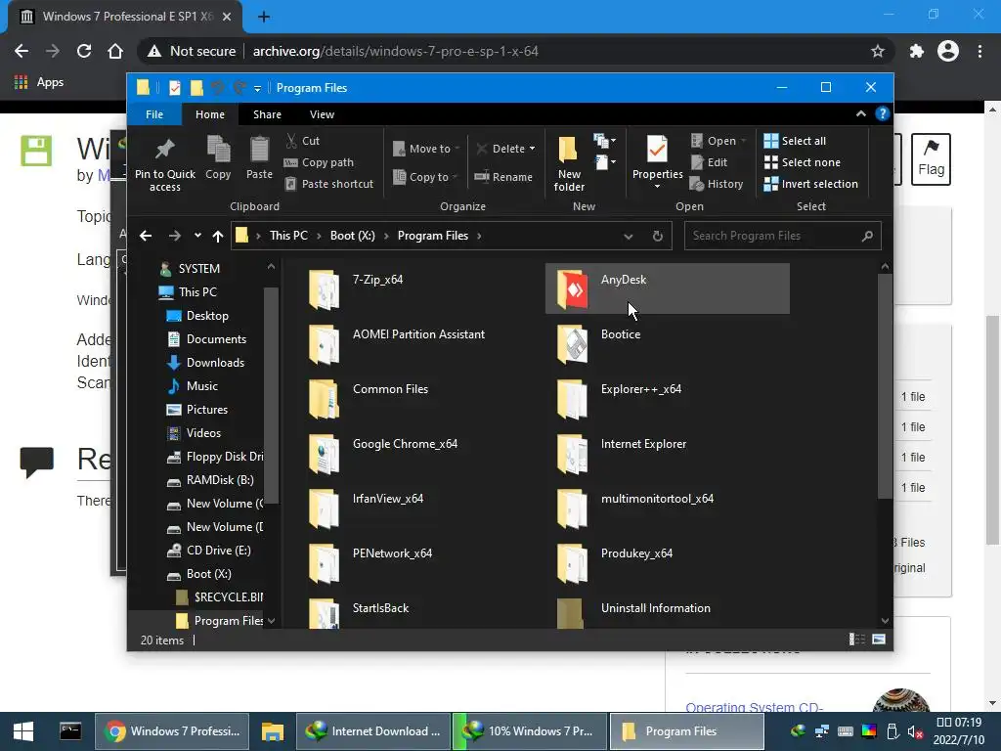Open Explorer help question mark icon
The width and height of the screenshot is (1001, 751).
tap(883, 113)
